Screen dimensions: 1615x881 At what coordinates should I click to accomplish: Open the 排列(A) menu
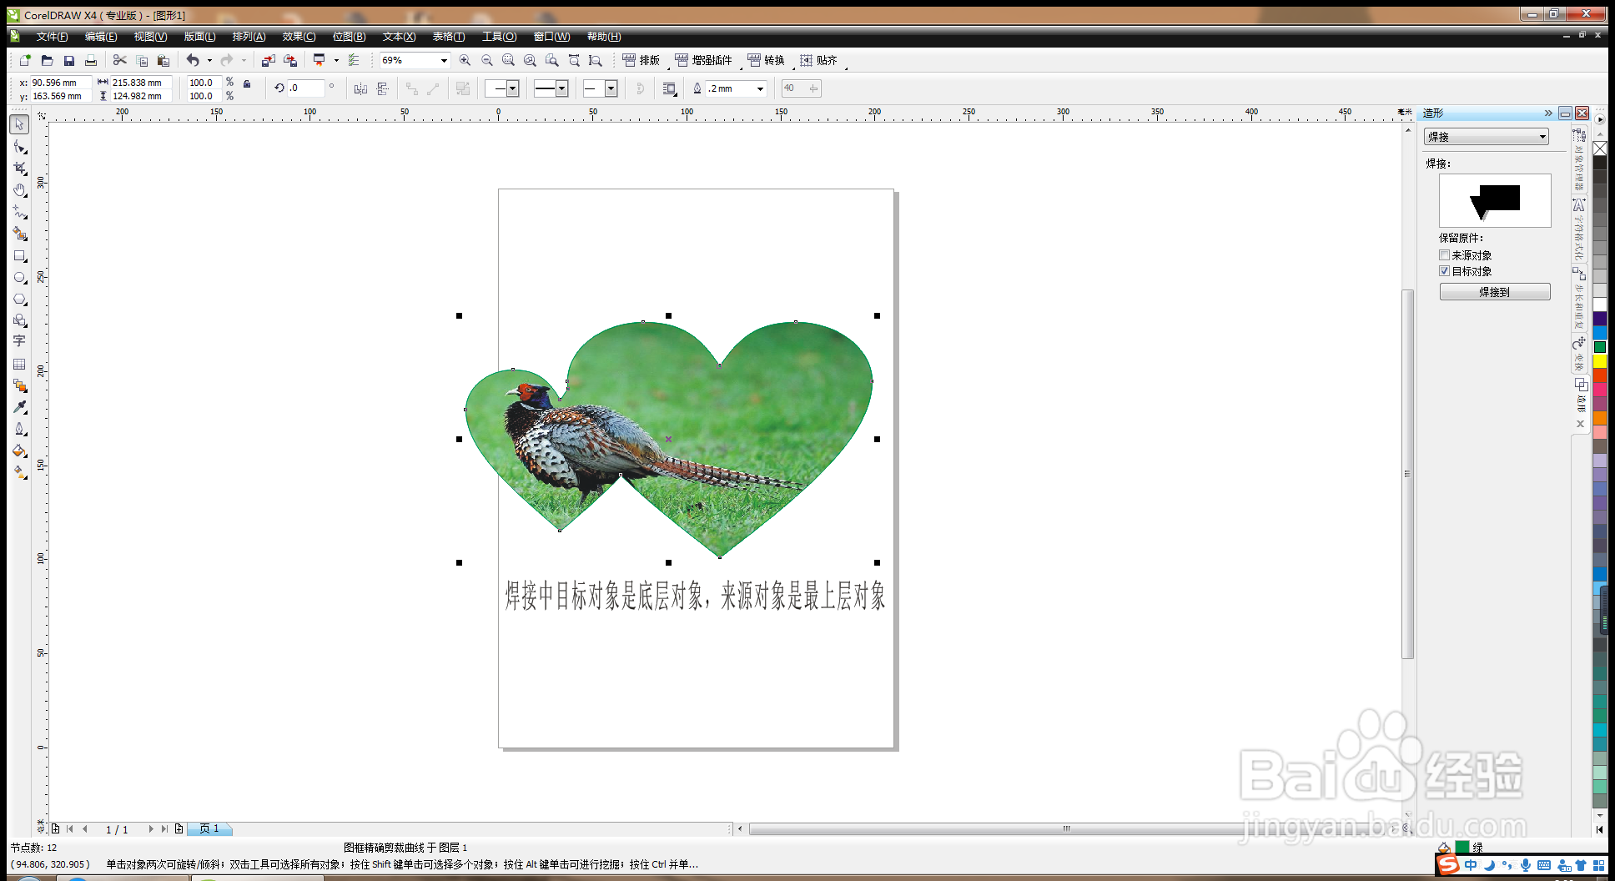coord(249,37)
